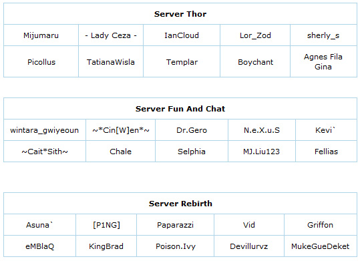Click the Poison.Ivy name cell
Image resolution: width=360 pixels, height=261 pixels.
tap(176, 246)
